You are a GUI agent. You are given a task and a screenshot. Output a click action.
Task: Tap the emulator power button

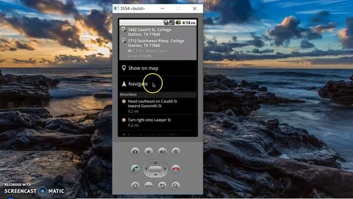tap(175, 151)
